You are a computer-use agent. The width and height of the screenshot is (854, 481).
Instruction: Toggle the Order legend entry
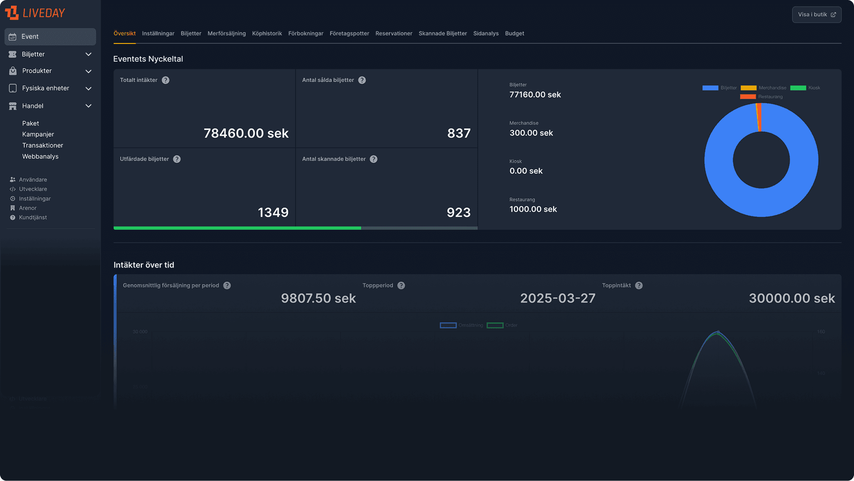coord(502,325)
